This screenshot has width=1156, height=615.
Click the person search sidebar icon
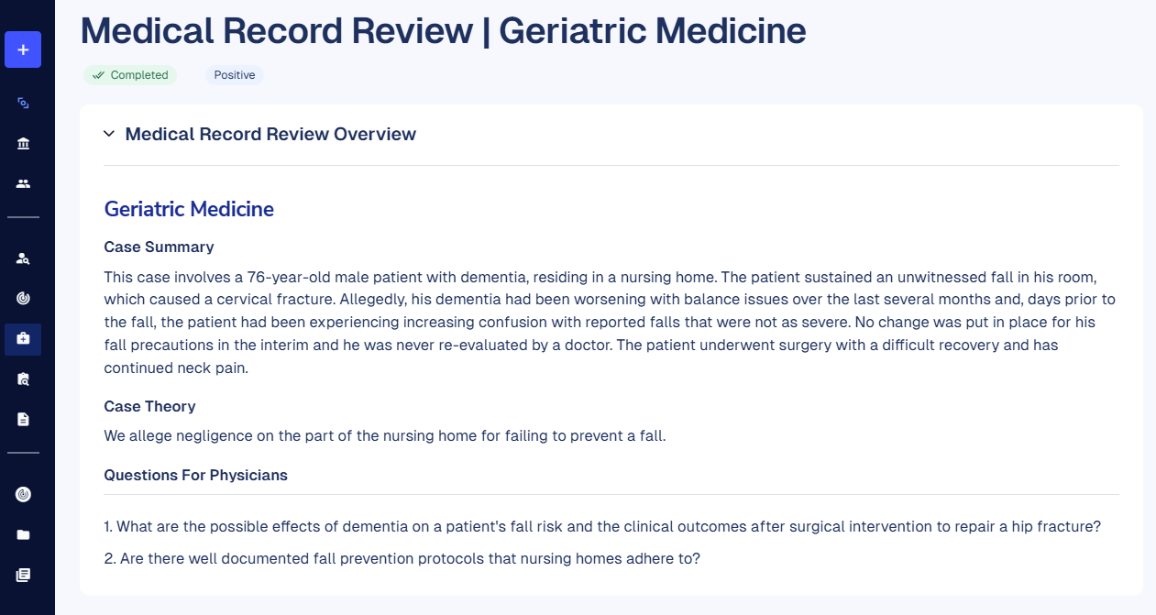tap(23, 258)
